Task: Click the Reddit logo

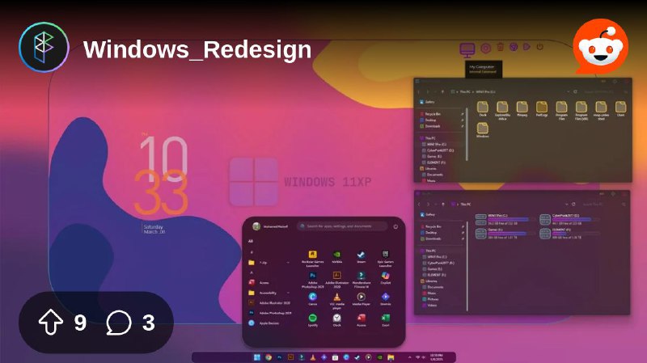Action: (600, 46)
